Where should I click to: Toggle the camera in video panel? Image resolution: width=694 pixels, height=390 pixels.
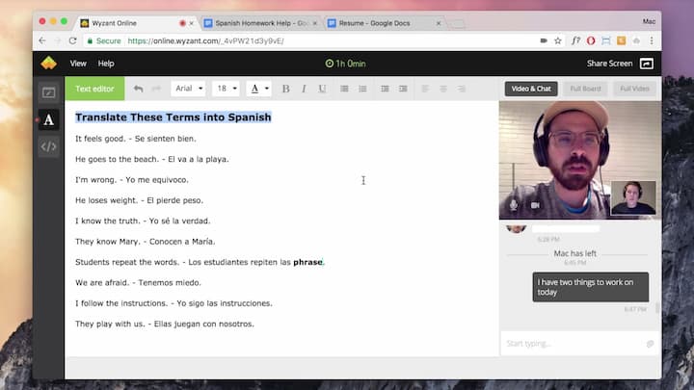tap(535, 205)
